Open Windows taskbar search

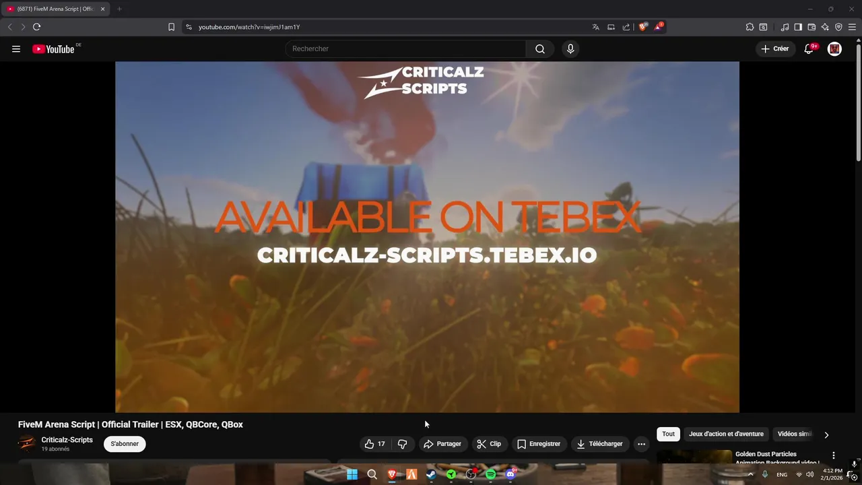(372, 474)
